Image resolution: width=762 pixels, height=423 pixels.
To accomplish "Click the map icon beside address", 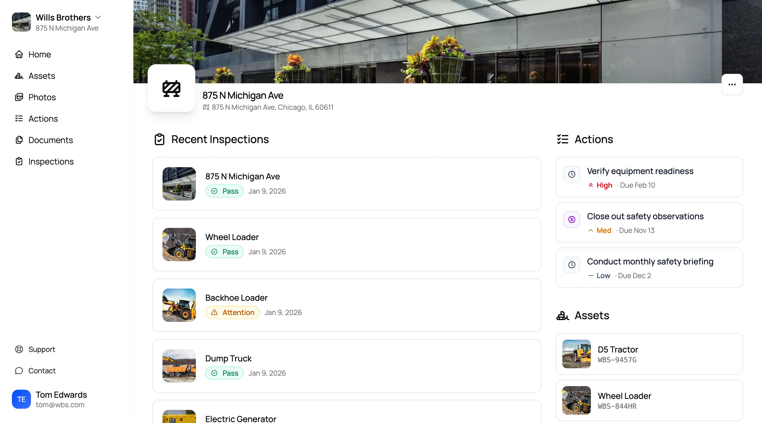I will (x=206, y=107).
